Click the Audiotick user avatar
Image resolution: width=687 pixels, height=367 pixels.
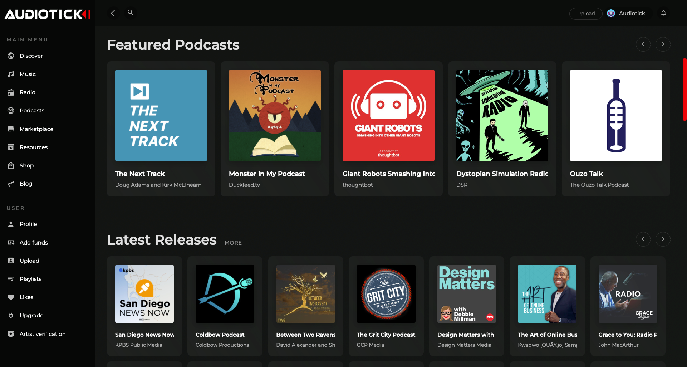[611, 14]
